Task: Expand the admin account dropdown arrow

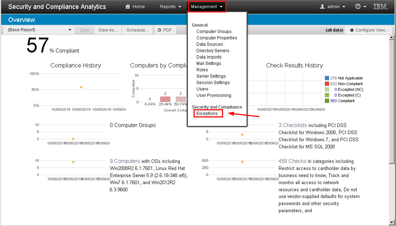Action: [344, 7]
